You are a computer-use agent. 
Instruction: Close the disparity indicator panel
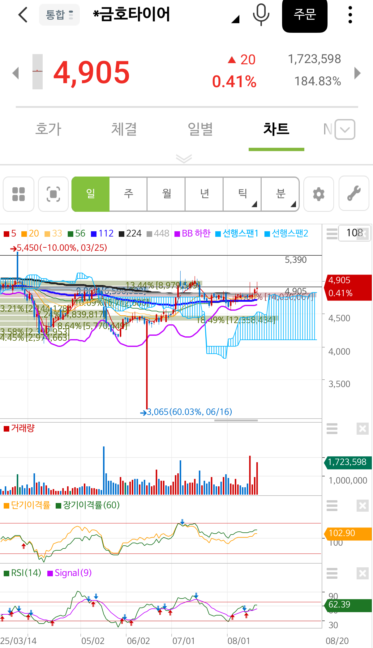(x=362, y=506)
